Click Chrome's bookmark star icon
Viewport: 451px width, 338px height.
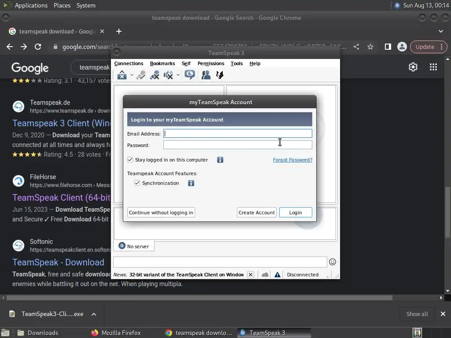pos(370,47)
